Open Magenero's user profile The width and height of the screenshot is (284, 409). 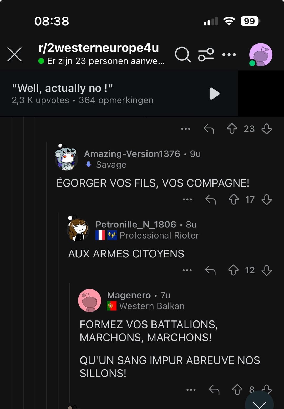click(x=129, y=295)
